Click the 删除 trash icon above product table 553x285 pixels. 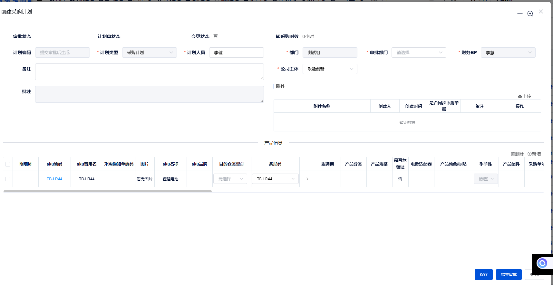(513, 154)
